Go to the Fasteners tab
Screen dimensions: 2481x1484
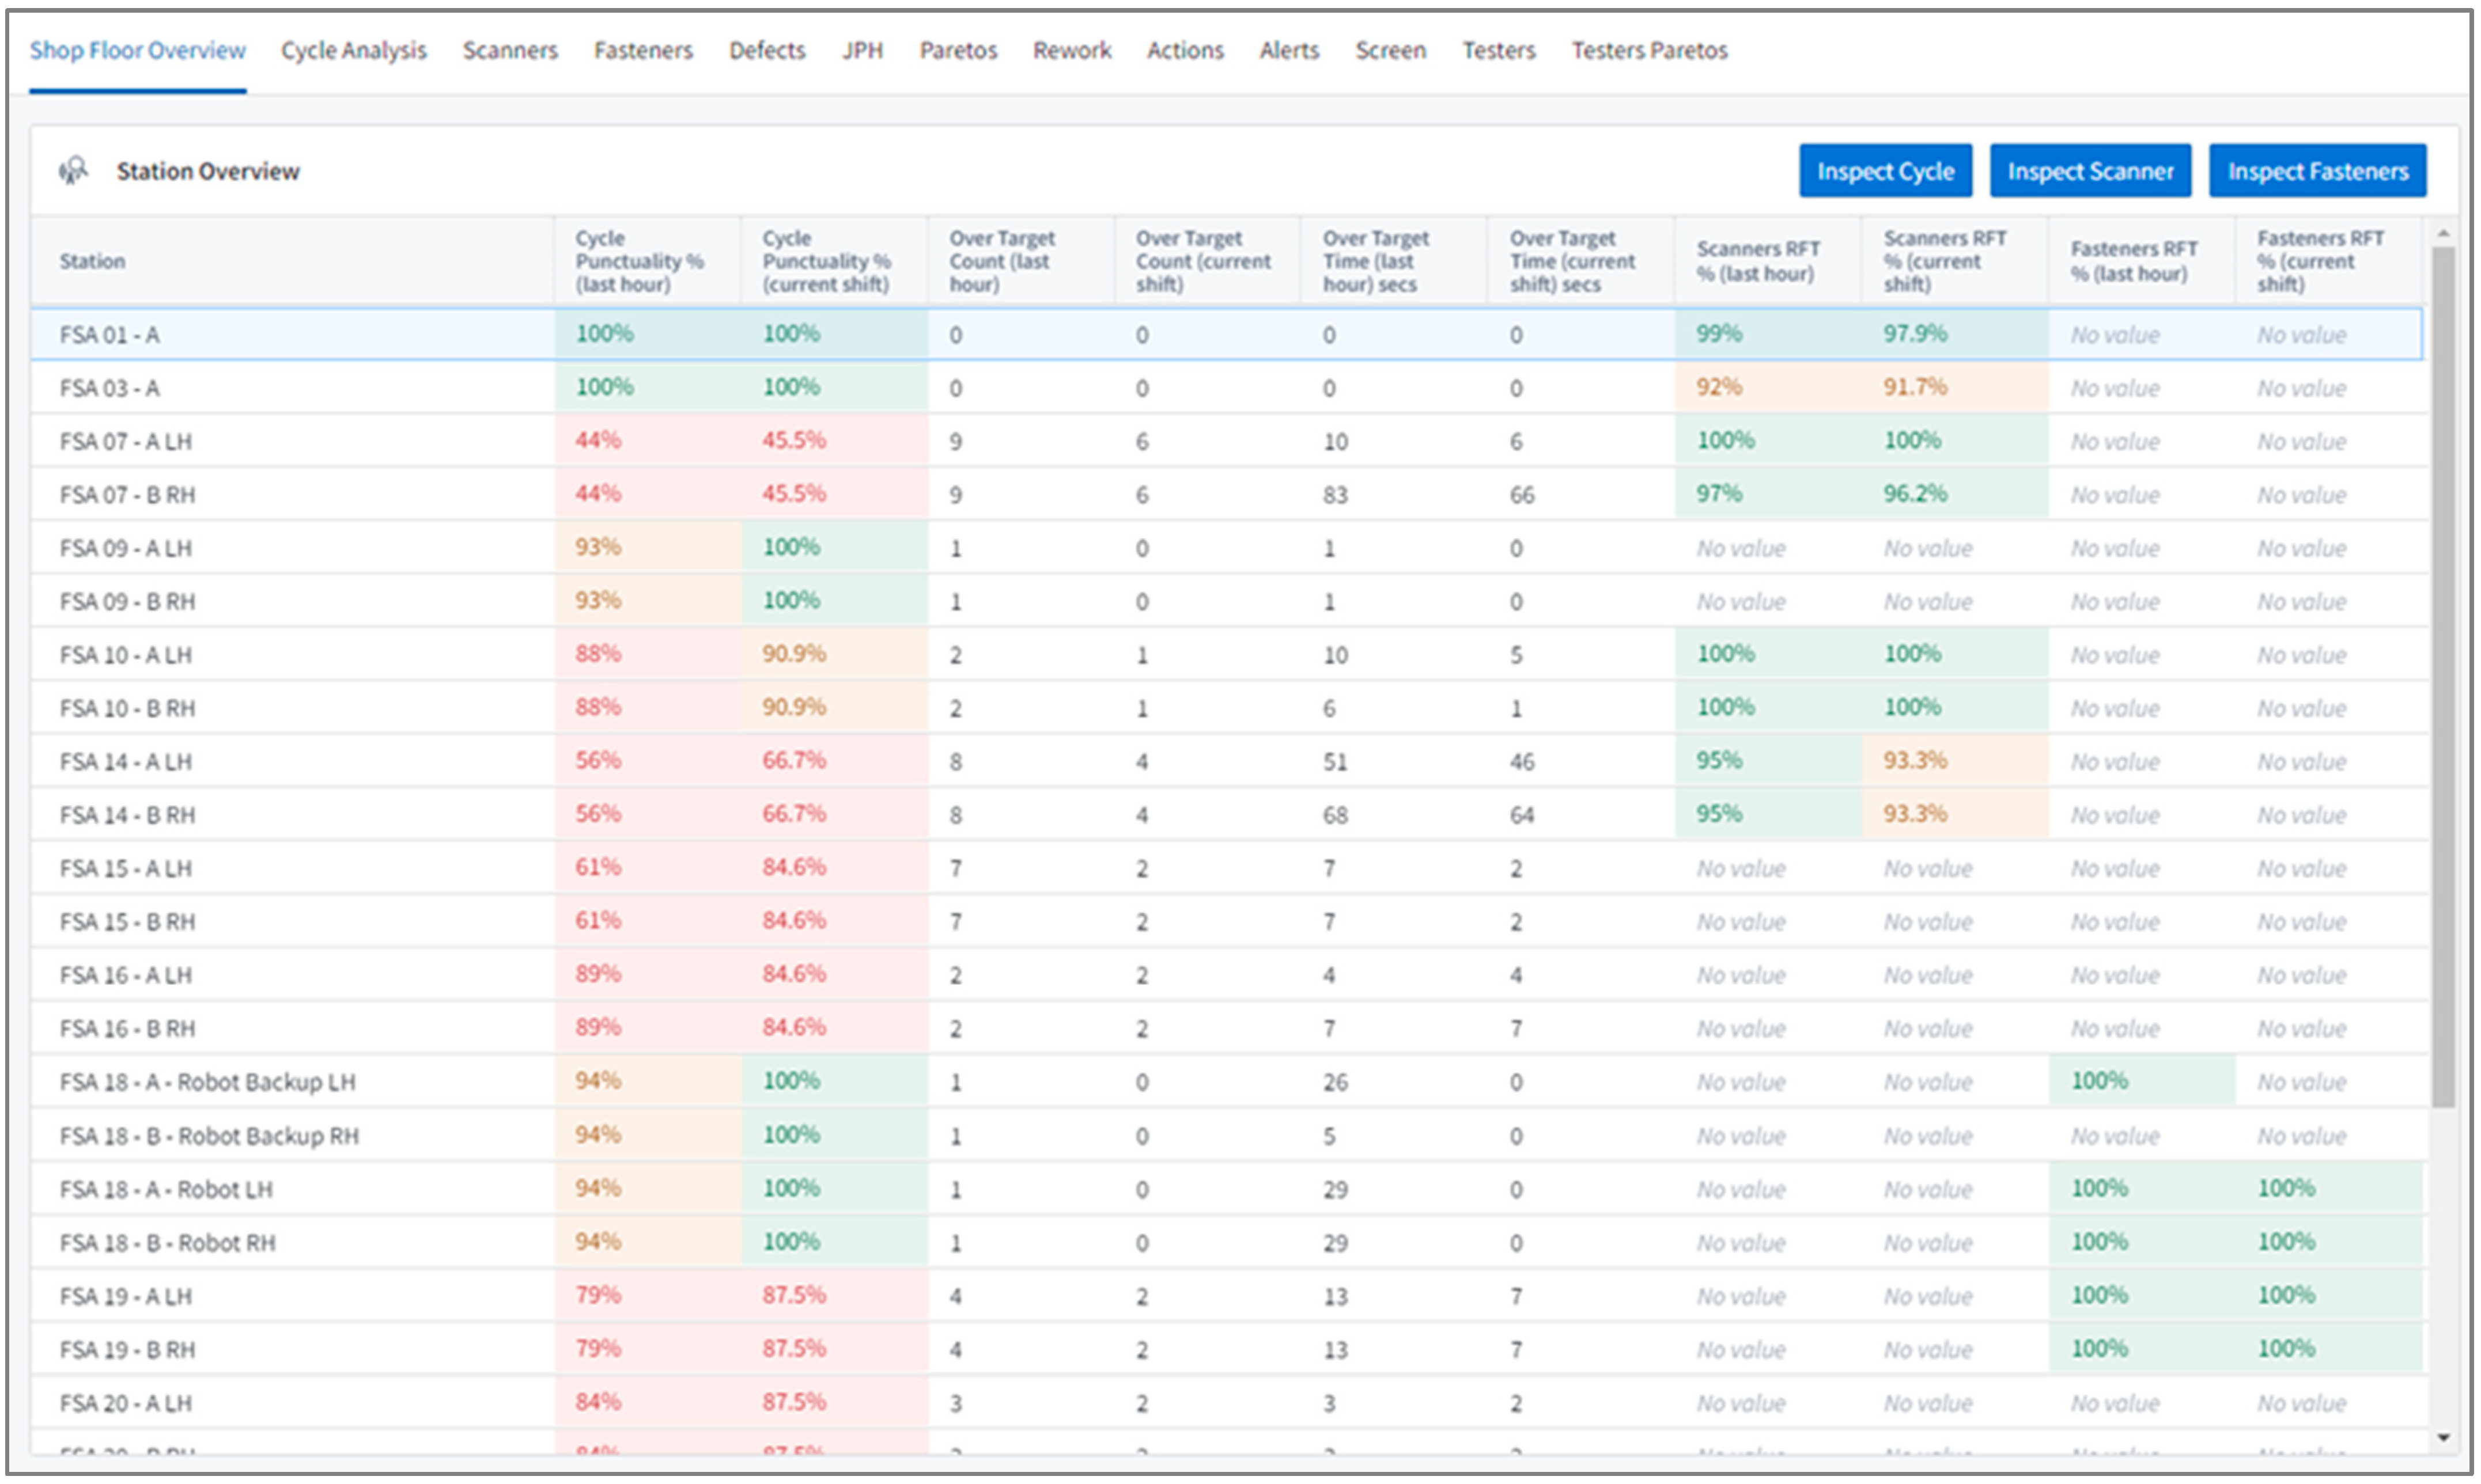pyautogui.click(x=642, y=50)
